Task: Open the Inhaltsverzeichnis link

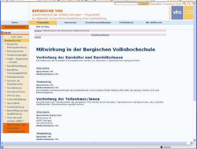Action: pyautogui.click(x=100, y=35)
